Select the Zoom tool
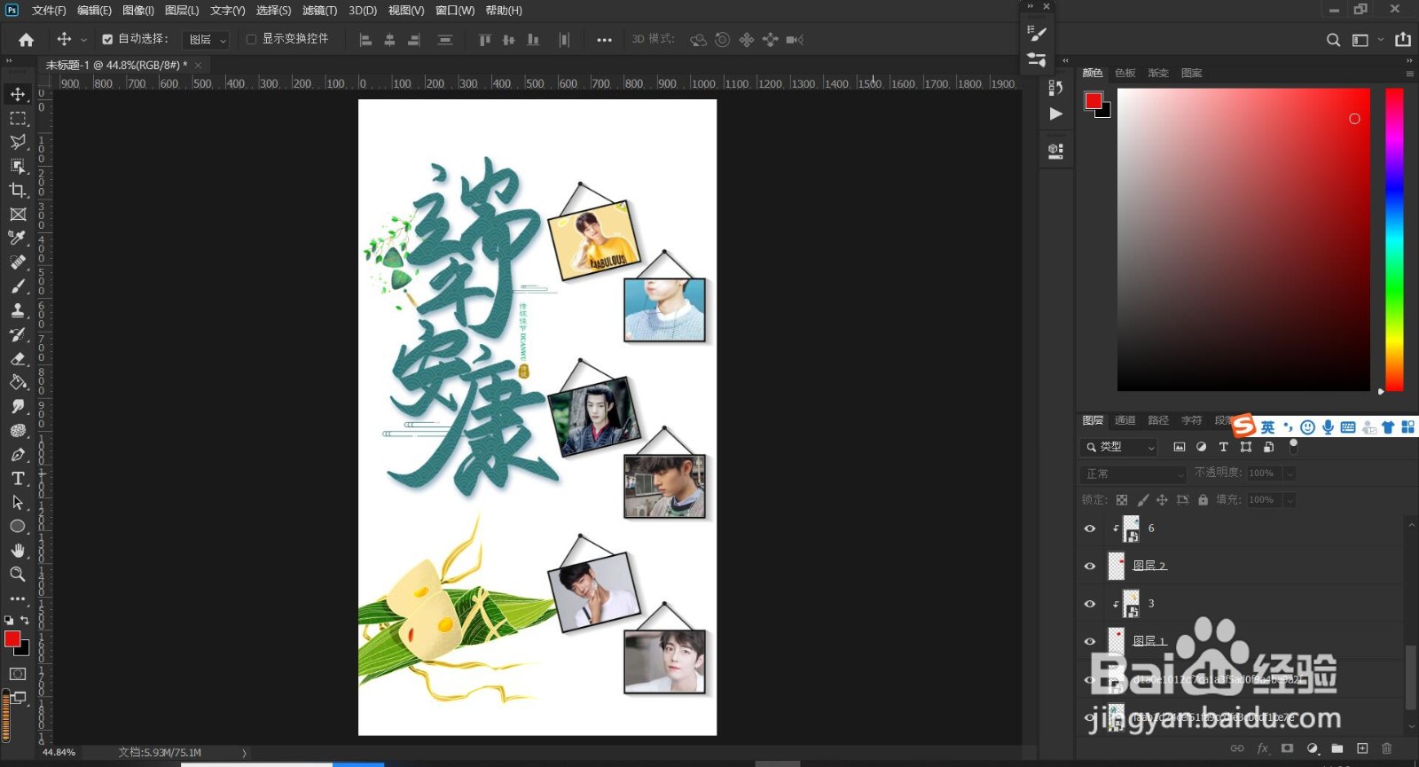 click(x=18, y=574)
